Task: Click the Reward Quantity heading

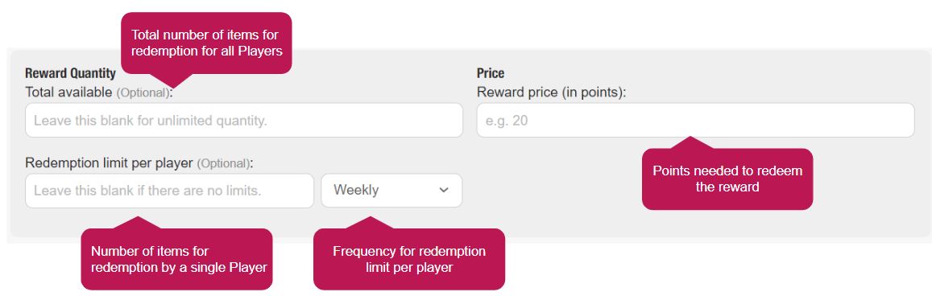Action: click(70, 73)
